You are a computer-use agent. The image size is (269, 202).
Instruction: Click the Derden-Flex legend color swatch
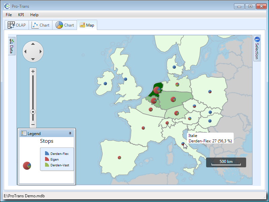point(47,154)
